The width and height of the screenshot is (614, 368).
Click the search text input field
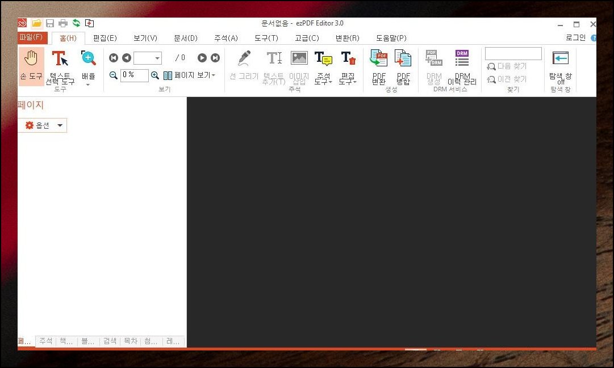513,53
